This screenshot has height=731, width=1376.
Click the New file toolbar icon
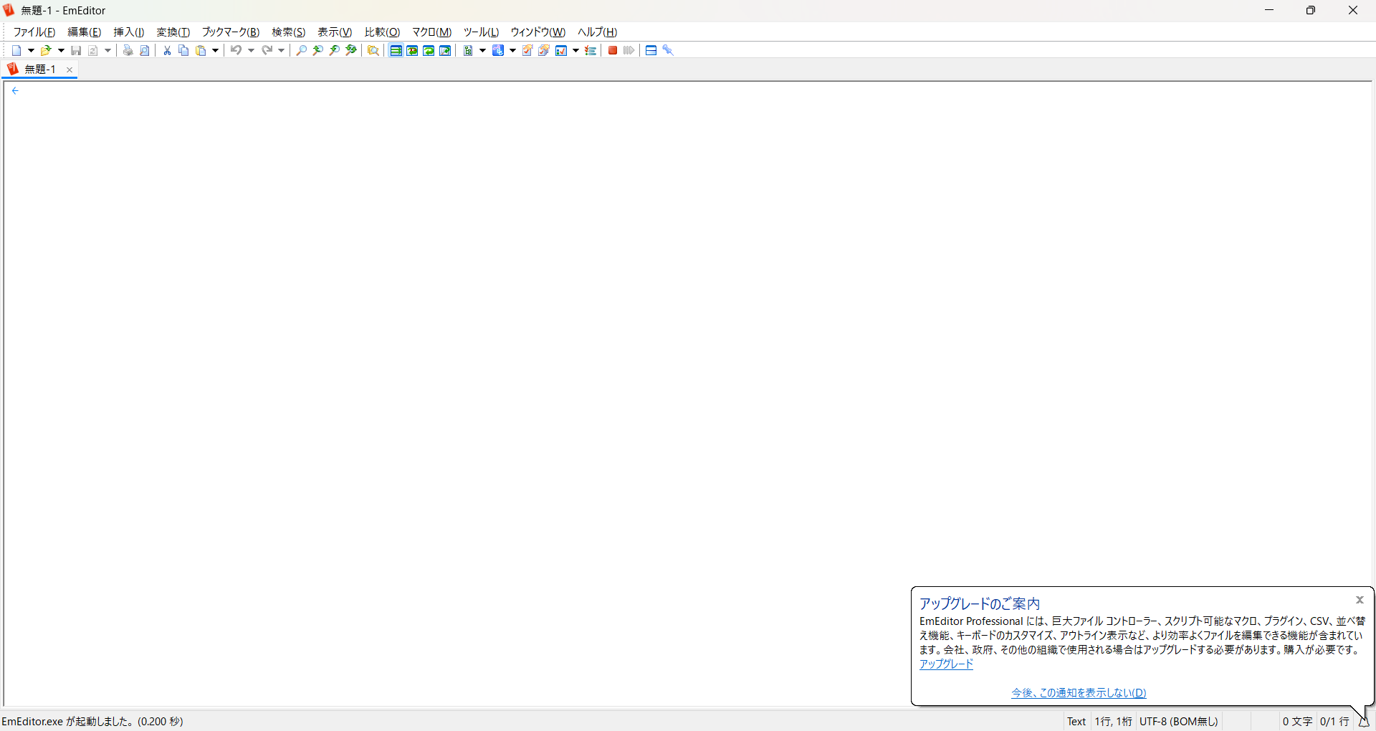tap(16, 50)
